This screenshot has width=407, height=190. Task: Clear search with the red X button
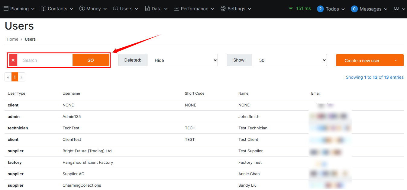pyautogui.click(x=13, y=60)
